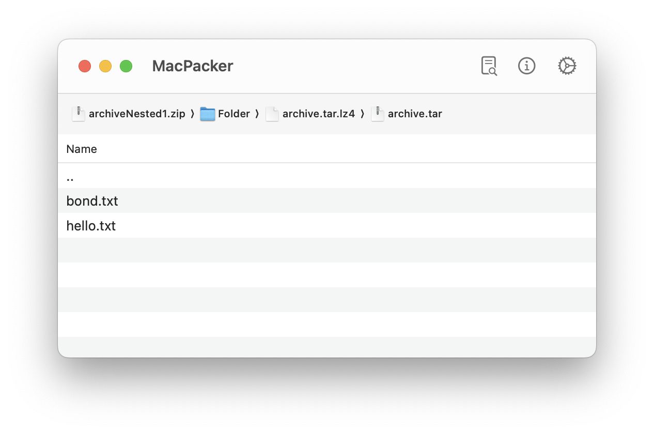Select the hello.txt file row
Image resolution: width=654 pixels, height=434 pixels.
coord(91,226)
